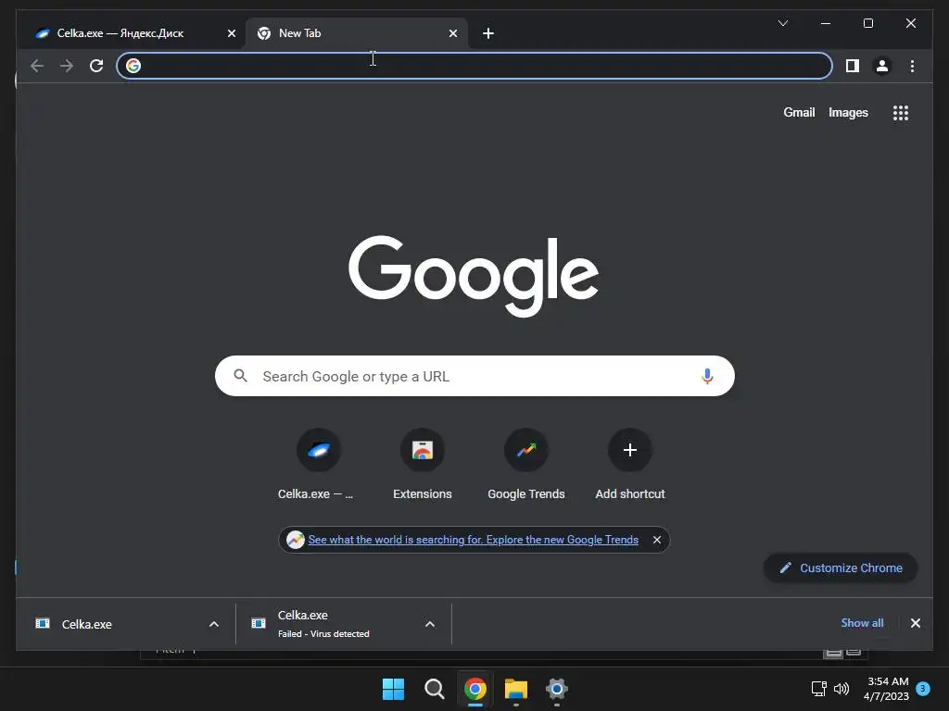Click the forward navigation arrow
The width and height of the screenshot is (949, 711).
[67, 66]
